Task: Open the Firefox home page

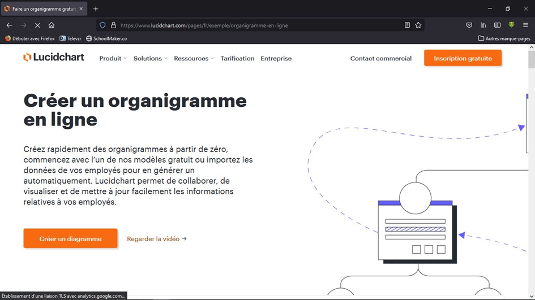Action: pyautogui.click(x=52, y=25)
